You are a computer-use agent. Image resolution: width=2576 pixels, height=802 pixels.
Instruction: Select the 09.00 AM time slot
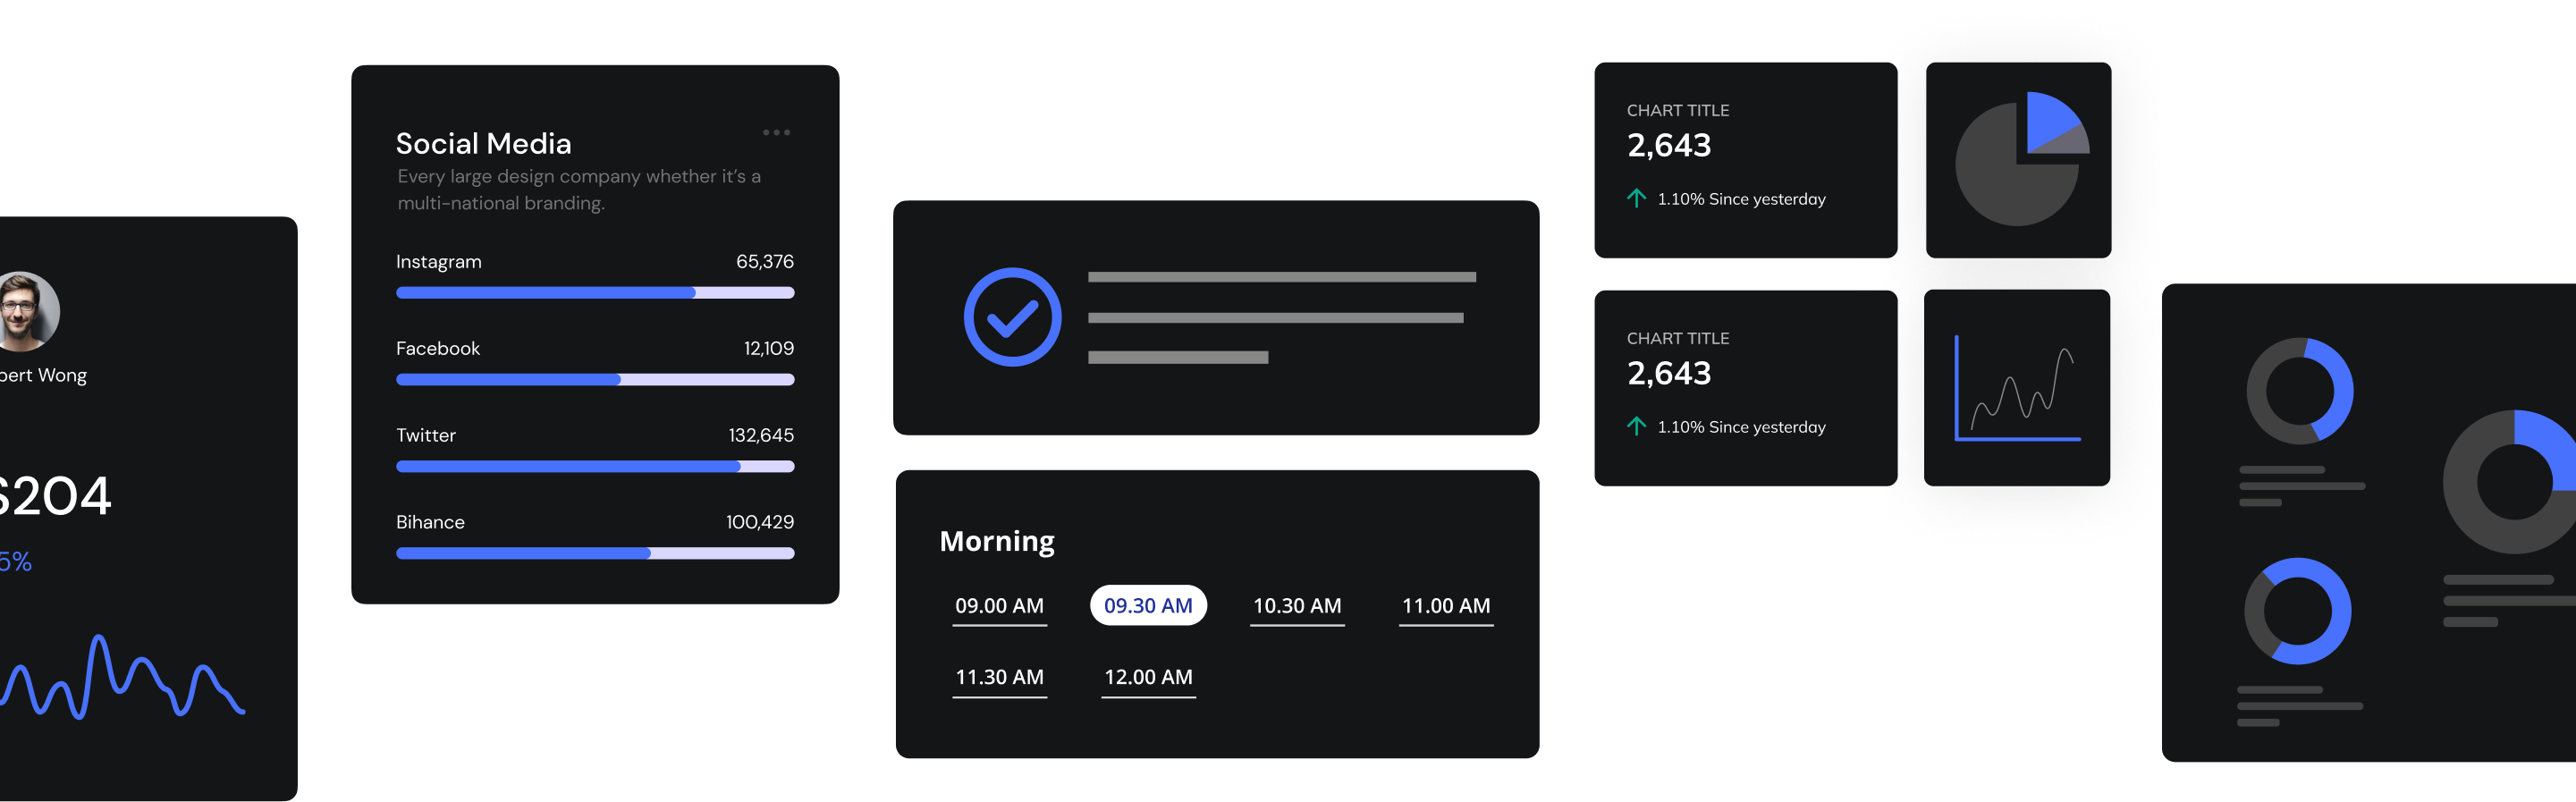coord(999,606)
